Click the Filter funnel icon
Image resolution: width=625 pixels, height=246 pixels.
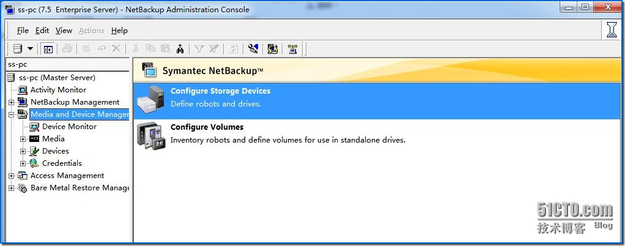(199, 49)
